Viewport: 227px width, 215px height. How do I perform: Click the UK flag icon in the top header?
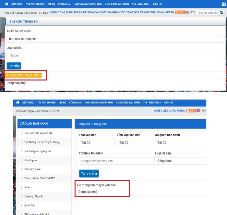(187, 12)
